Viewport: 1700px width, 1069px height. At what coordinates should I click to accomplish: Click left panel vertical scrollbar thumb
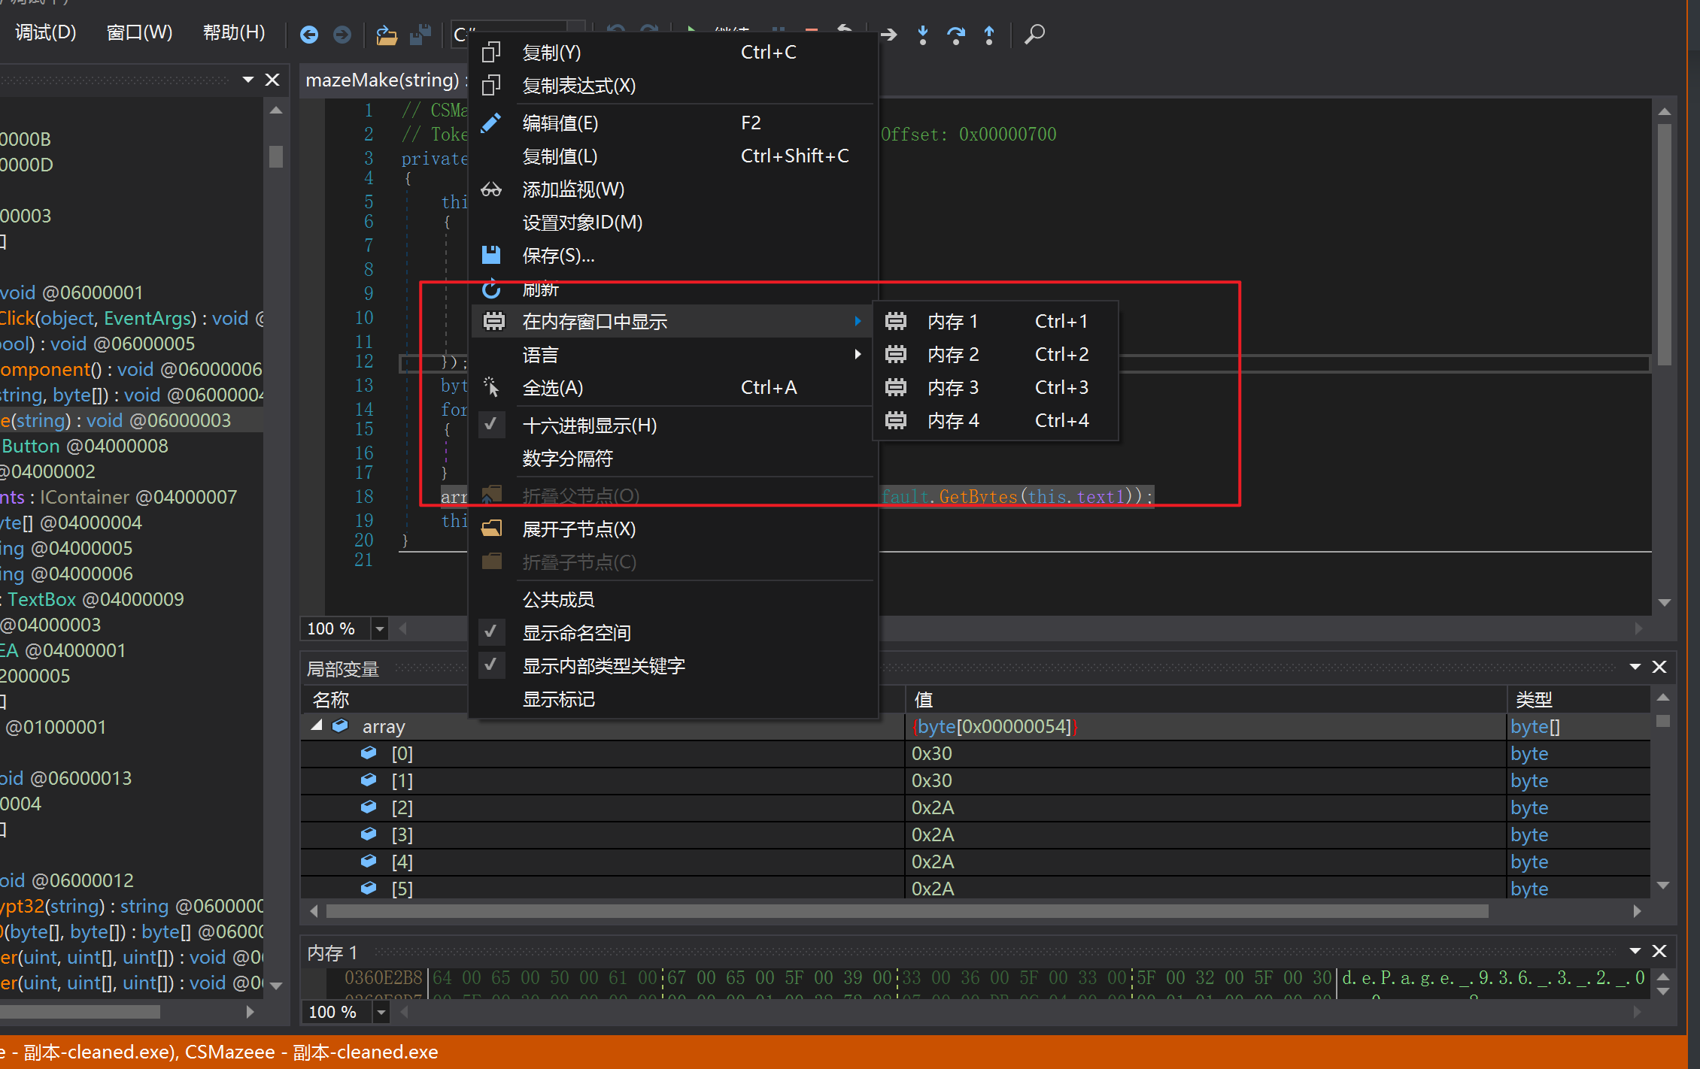276,156
